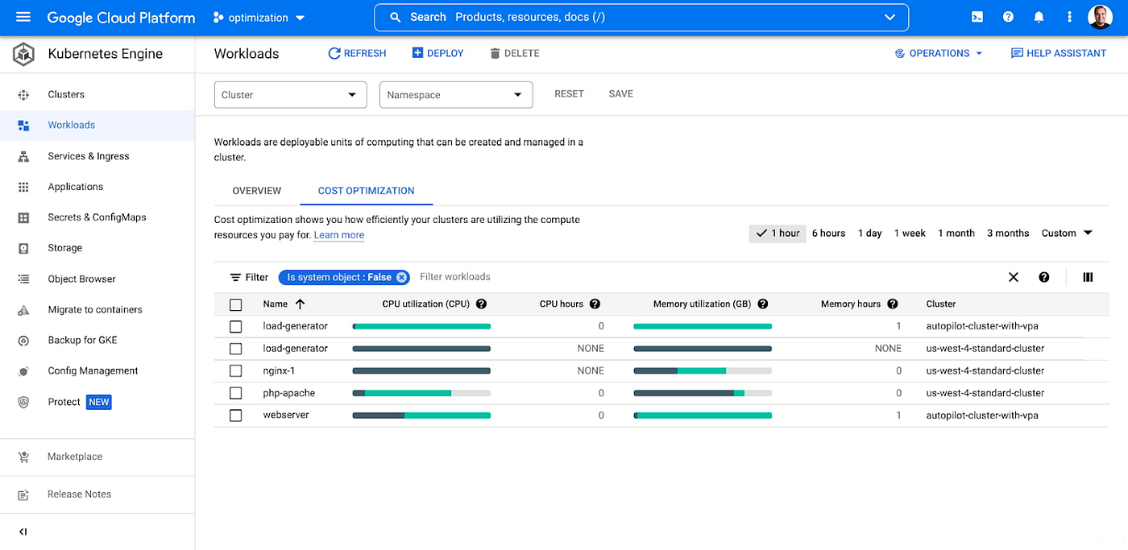Select the webserver row checkbox
Image resolution: width=1128 pixels, height=550 pixels.
pyautogui.click(x=235, y=416)
